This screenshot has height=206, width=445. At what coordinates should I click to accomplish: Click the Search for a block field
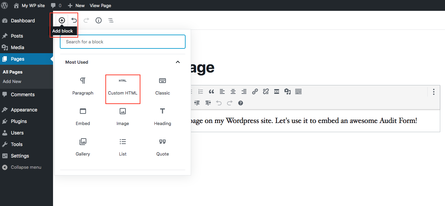click(x=123, y=42)
